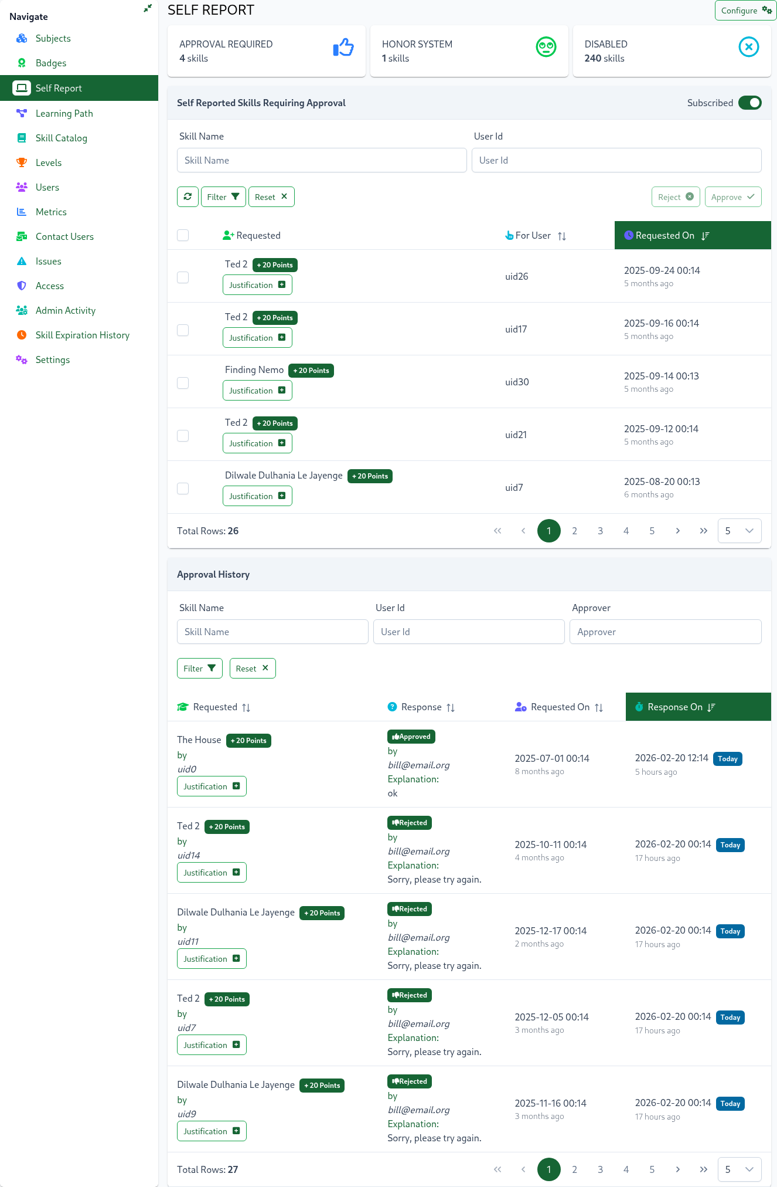This screenshot has height=1187, width=777.
Task: Open the Self Report nav item
Action: [79, 88]
